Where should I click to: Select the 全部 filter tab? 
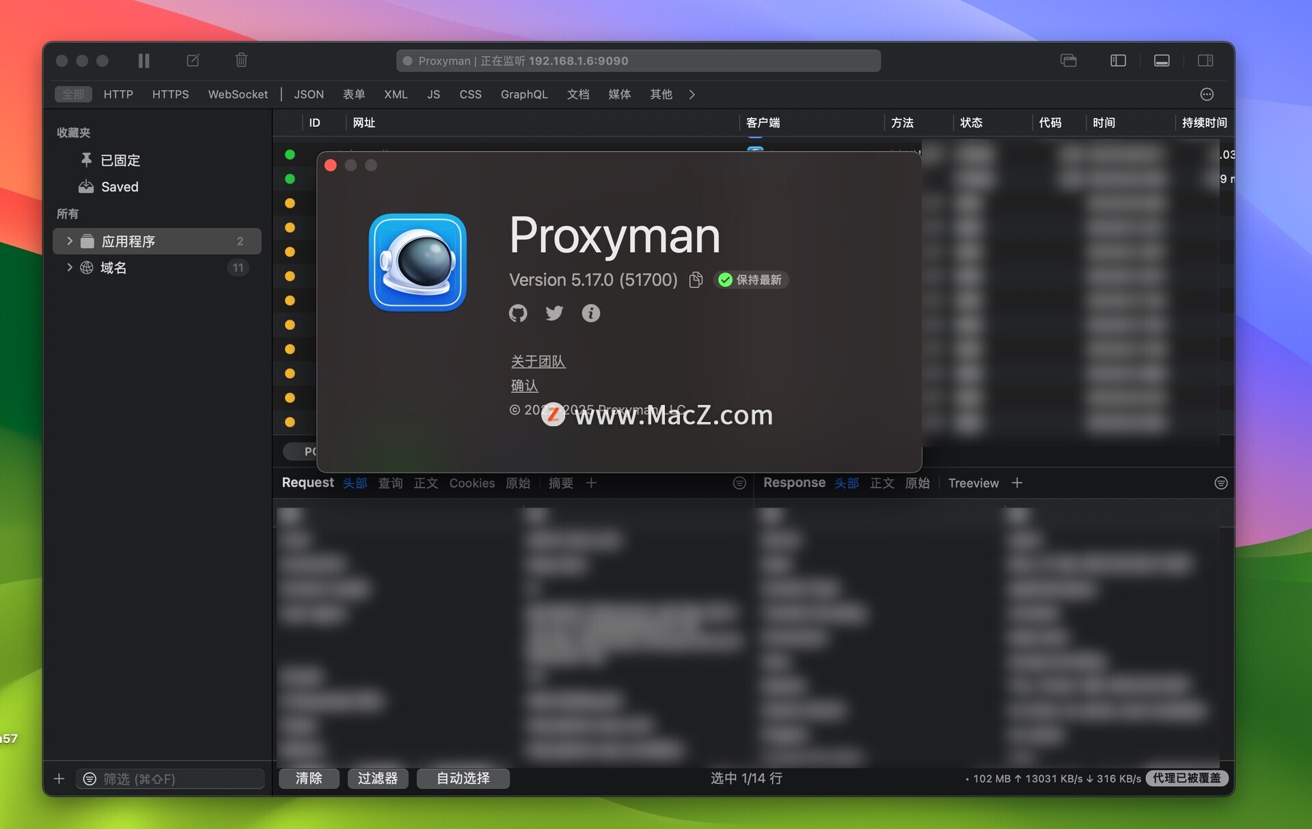73,94
